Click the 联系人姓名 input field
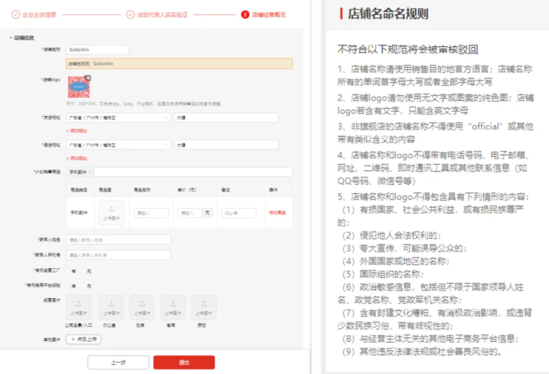Viewport: 549px width, 374px height. coord(118,240)
